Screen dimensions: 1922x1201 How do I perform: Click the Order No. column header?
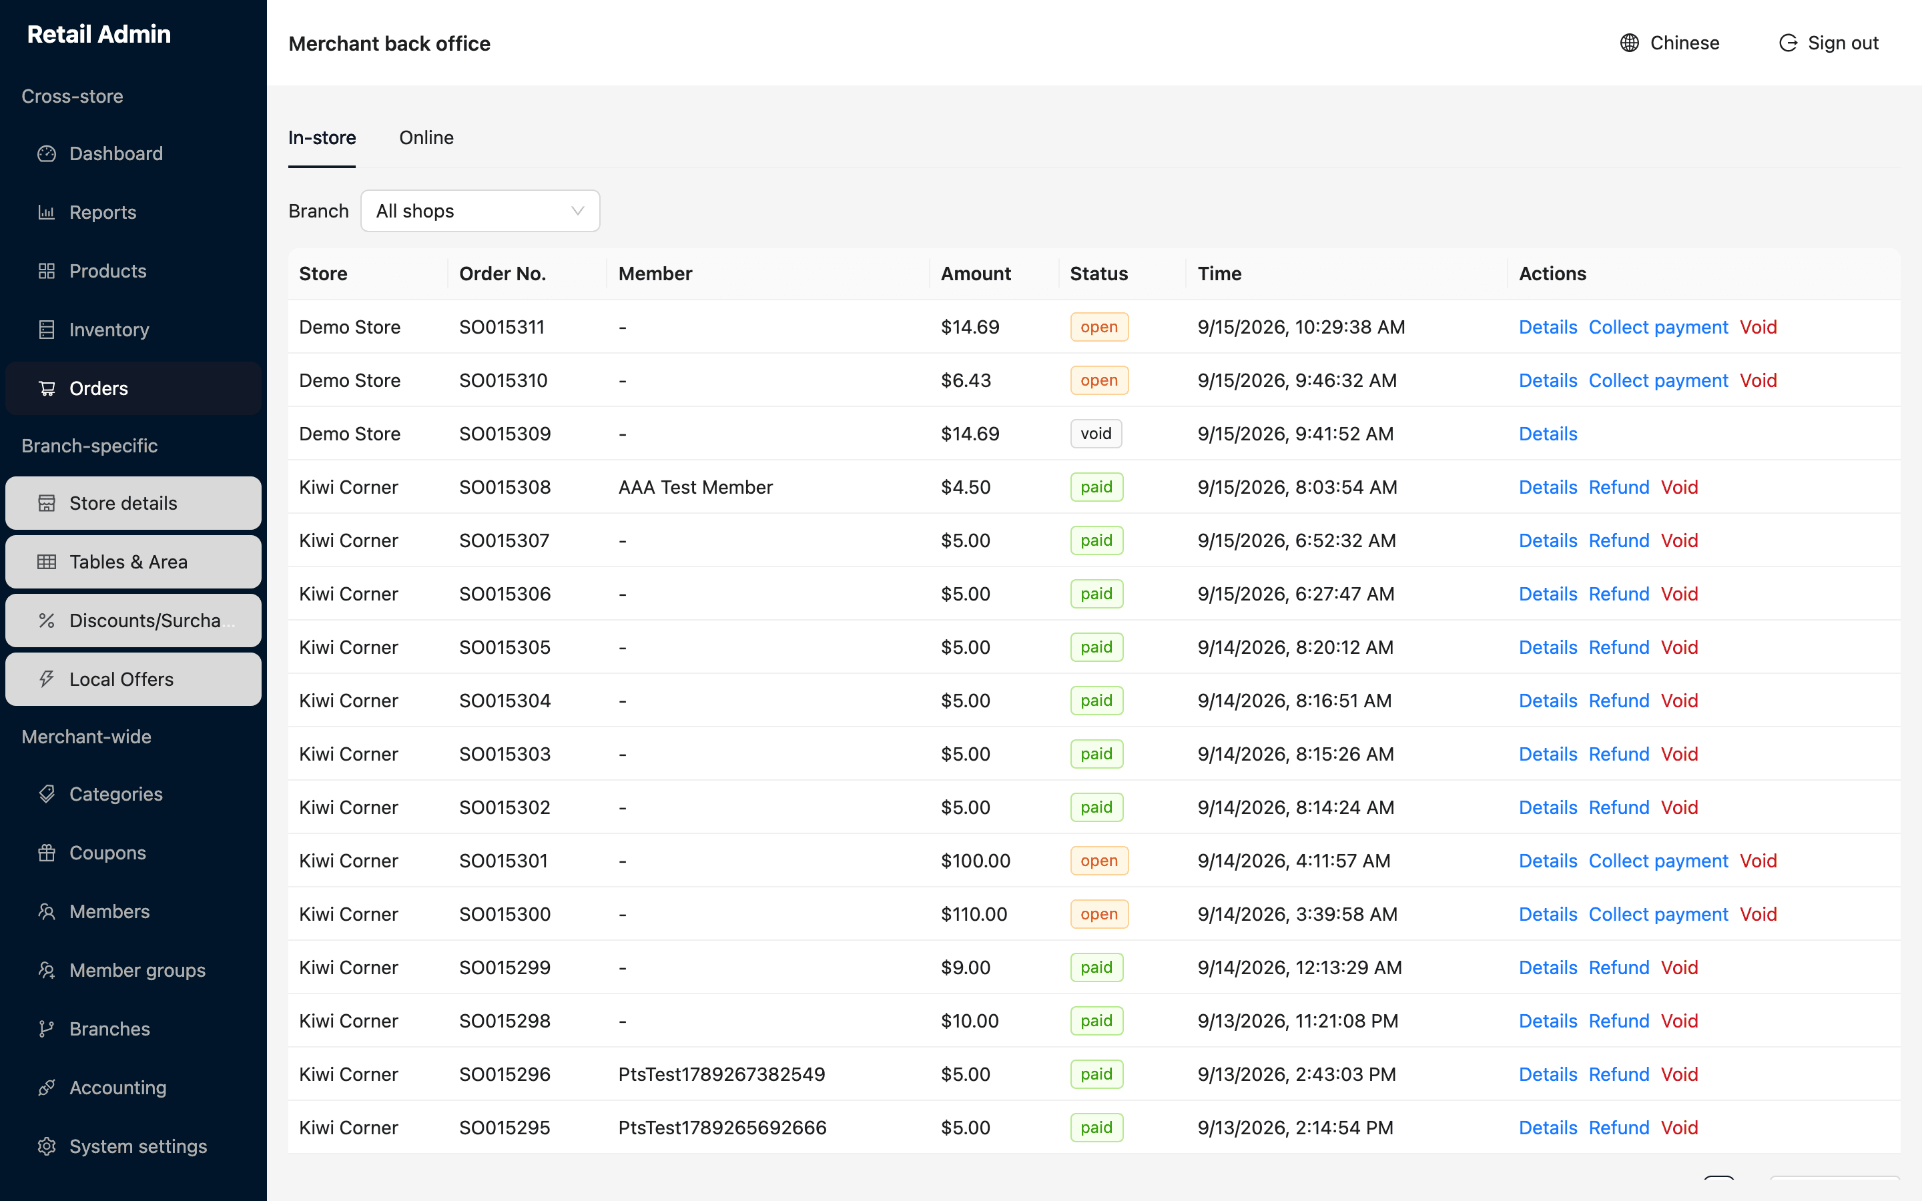(x=502, y=274)
